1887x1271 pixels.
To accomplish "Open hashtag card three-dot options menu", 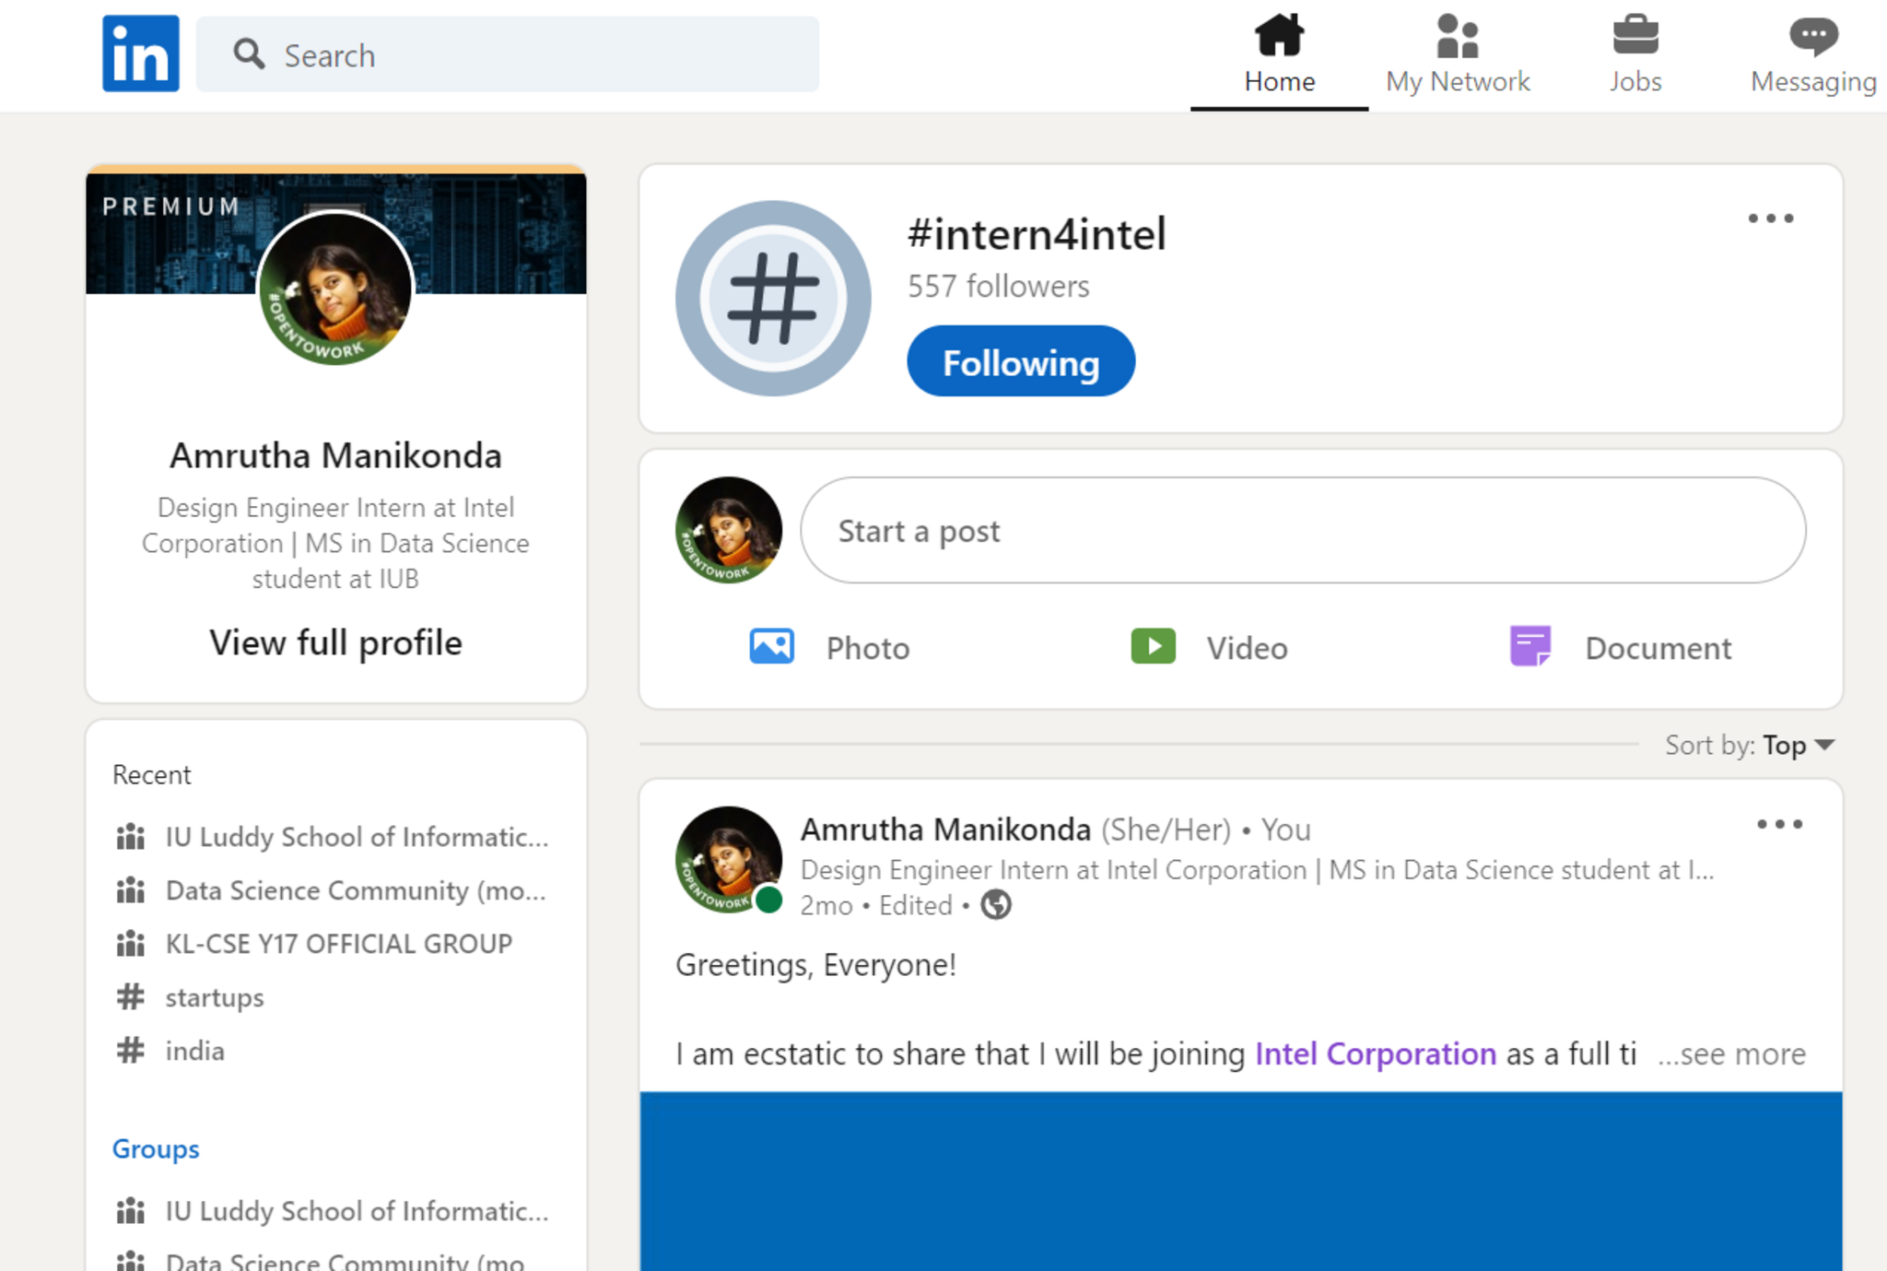I will [x=1770, y=218].
